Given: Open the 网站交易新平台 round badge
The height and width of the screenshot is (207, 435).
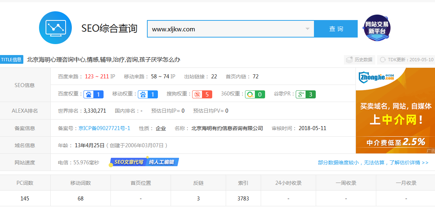Looking at the screenshot, I should [x=377, y=28].
